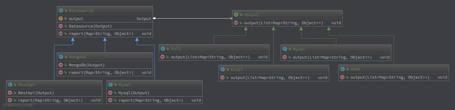Select void return type in Excel class
The image size is (455, 110).
point(322,77)
